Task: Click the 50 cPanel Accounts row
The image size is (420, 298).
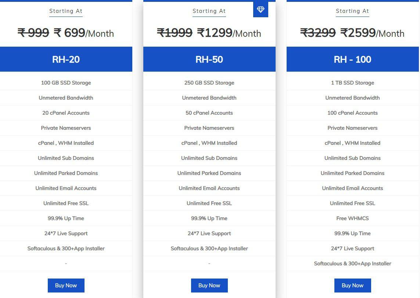Action: (x=209, y=113)
